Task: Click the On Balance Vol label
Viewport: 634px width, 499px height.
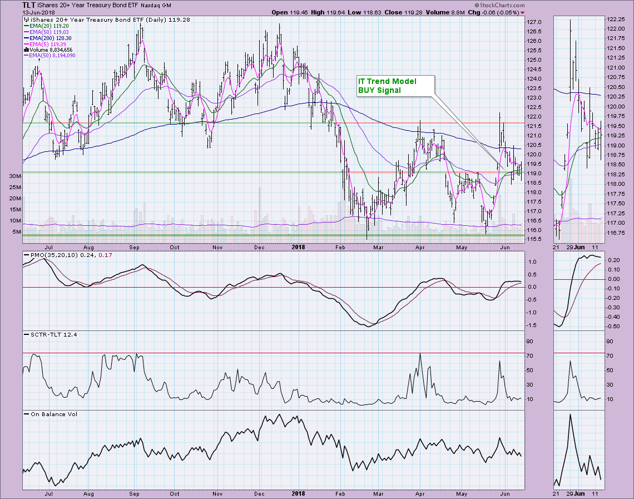Action: point(51,414)
